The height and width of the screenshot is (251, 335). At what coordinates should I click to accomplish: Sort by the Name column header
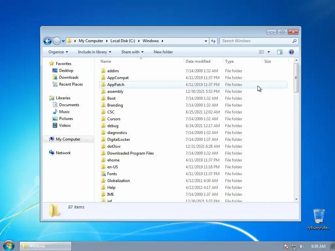[141, 61]
